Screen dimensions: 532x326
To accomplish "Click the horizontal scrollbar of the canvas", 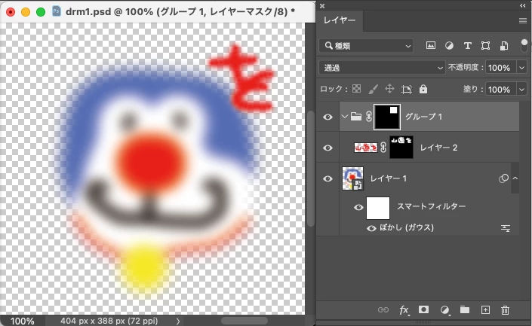I will tap(244, 321).
